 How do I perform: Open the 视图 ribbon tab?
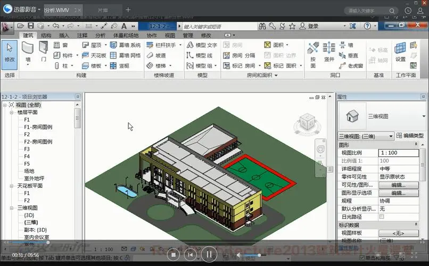tap(170, 35)
